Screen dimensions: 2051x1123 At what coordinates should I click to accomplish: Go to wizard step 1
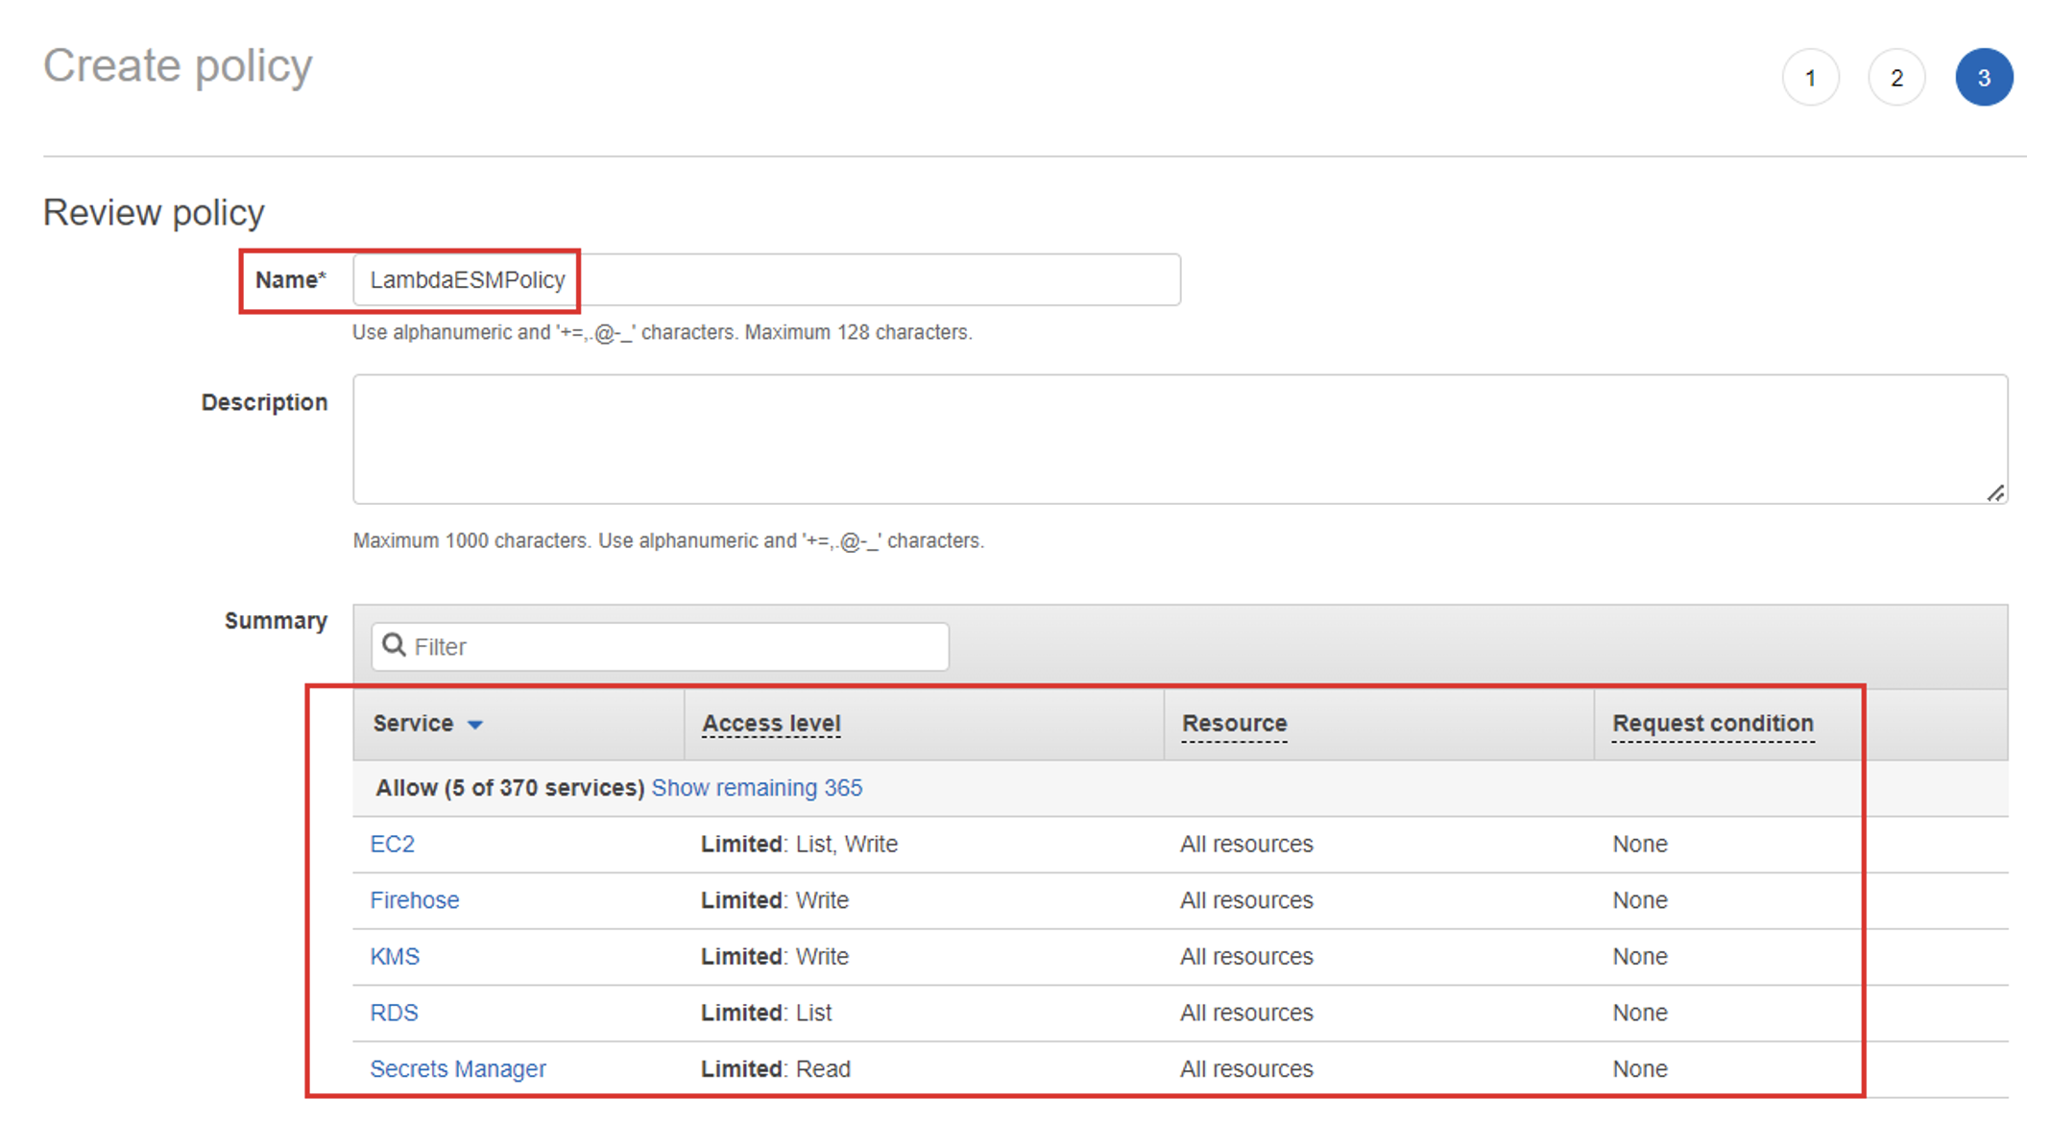tap(1810, 78)
